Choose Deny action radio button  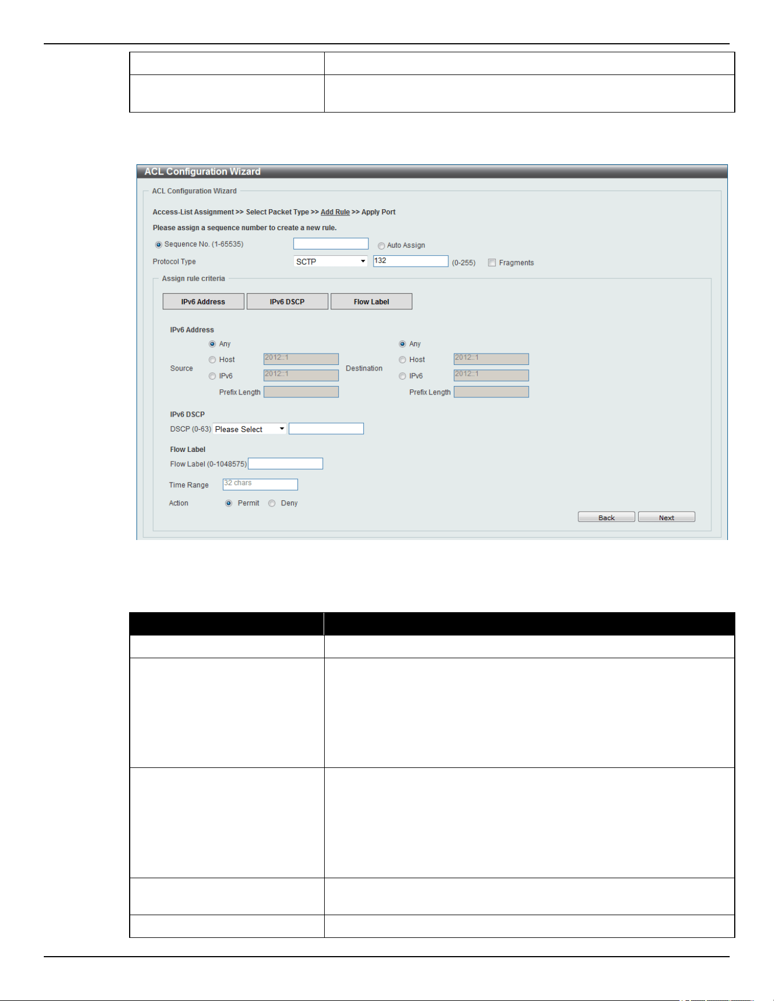[x=272, y=503]
